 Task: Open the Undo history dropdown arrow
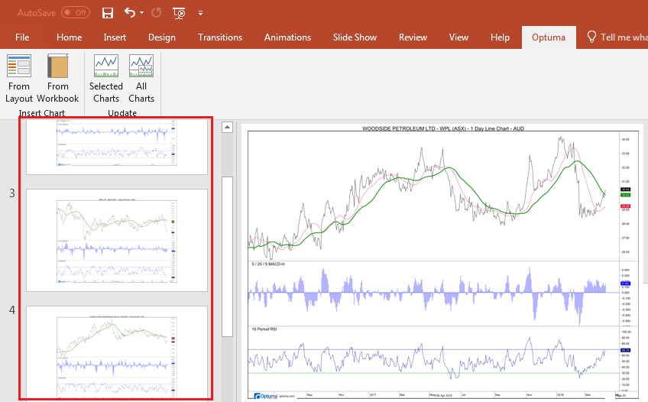142,13
